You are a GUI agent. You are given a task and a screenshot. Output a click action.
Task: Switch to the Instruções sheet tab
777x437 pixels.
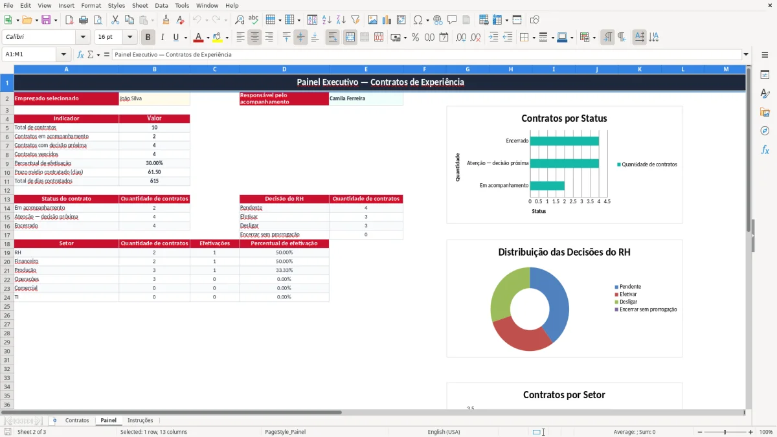point(141,421)
